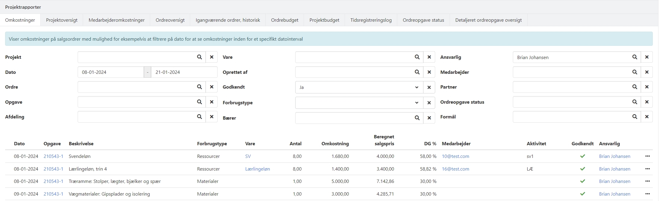This screenshot has height=201, width=660.
Task: Open the Ordre field search icon
Action: 199,87
